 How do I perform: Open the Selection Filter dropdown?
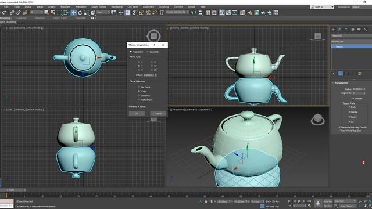(x=36, y=12)
